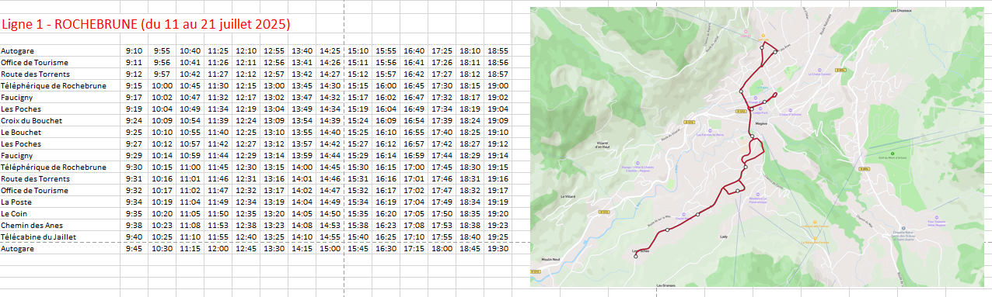Click the La Poste stop label
Viewport: 992px width, 297px height.
tap(16, 202)
